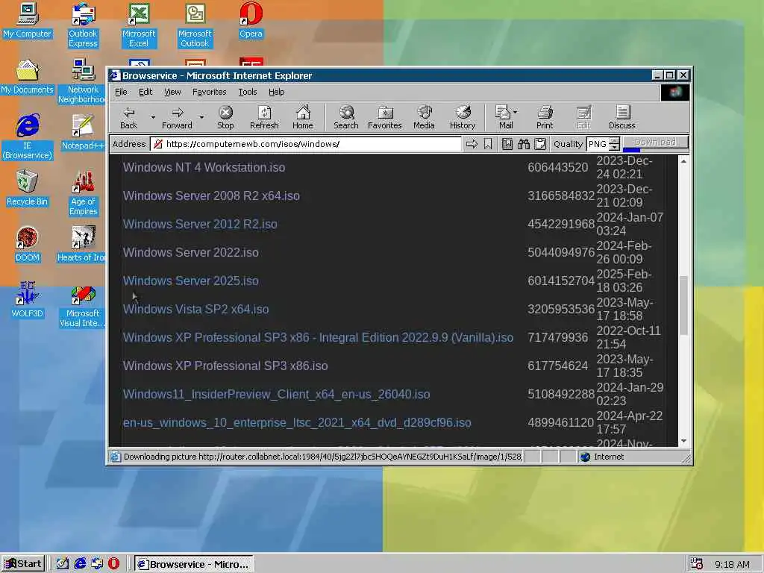
Task: Open Windows11_InsiderPreview_Client_x64 iso link
Action: (276, 394)
